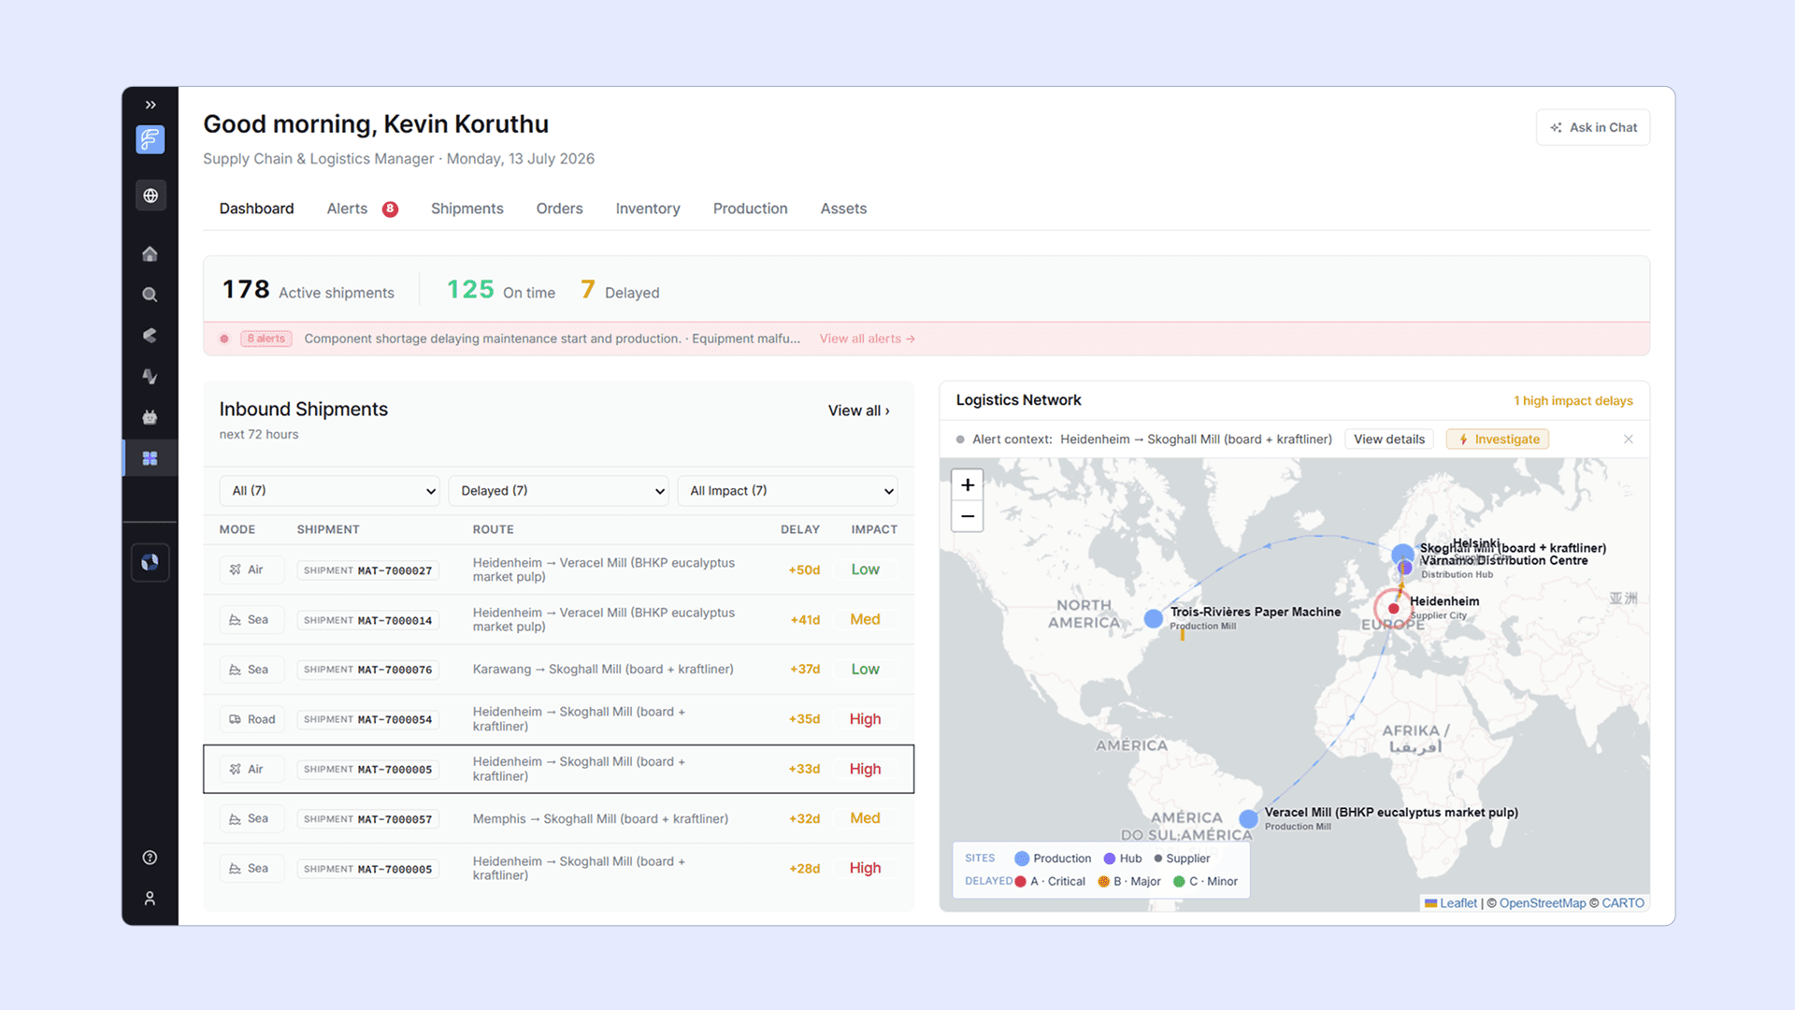Viewport: 1795px width, 1010px height.
Task: Go to the home icon in sidebar
Action: (x=150, y=254)
